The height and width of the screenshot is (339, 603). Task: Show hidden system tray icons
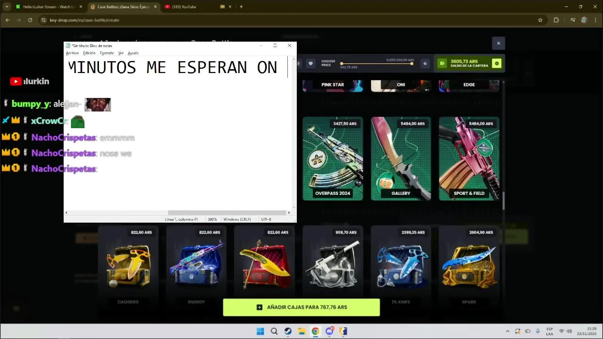pyautogui.click(x=507, y=331)
